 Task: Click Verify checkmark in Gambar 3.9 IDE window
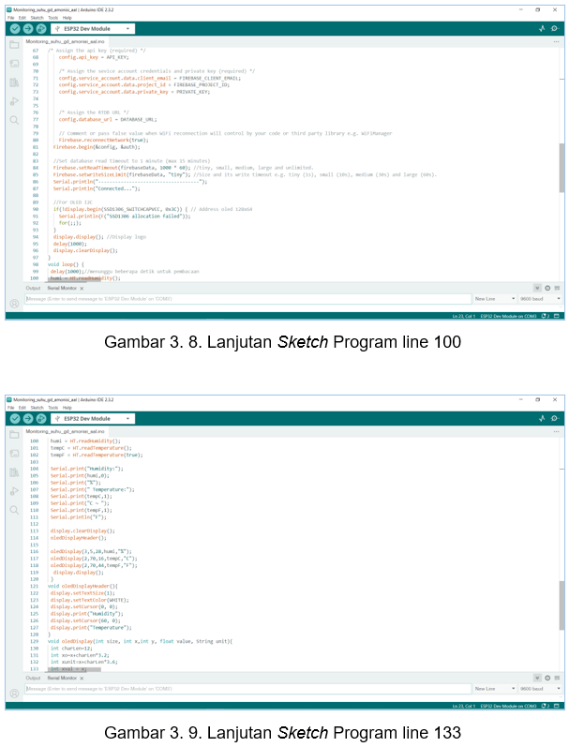point(15,418)
